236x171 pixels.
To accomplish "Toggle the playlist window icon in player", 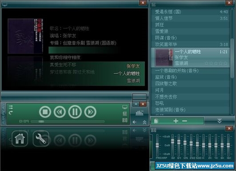I will click(125, 114).
